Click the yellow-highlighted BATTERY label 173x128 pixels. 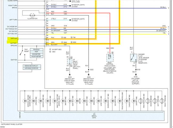coord(14,43)
